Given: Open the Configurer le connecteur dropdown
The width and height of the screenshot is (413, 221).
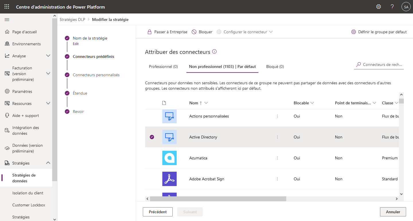Looking at the screenshot, I should tap(245, 32).
